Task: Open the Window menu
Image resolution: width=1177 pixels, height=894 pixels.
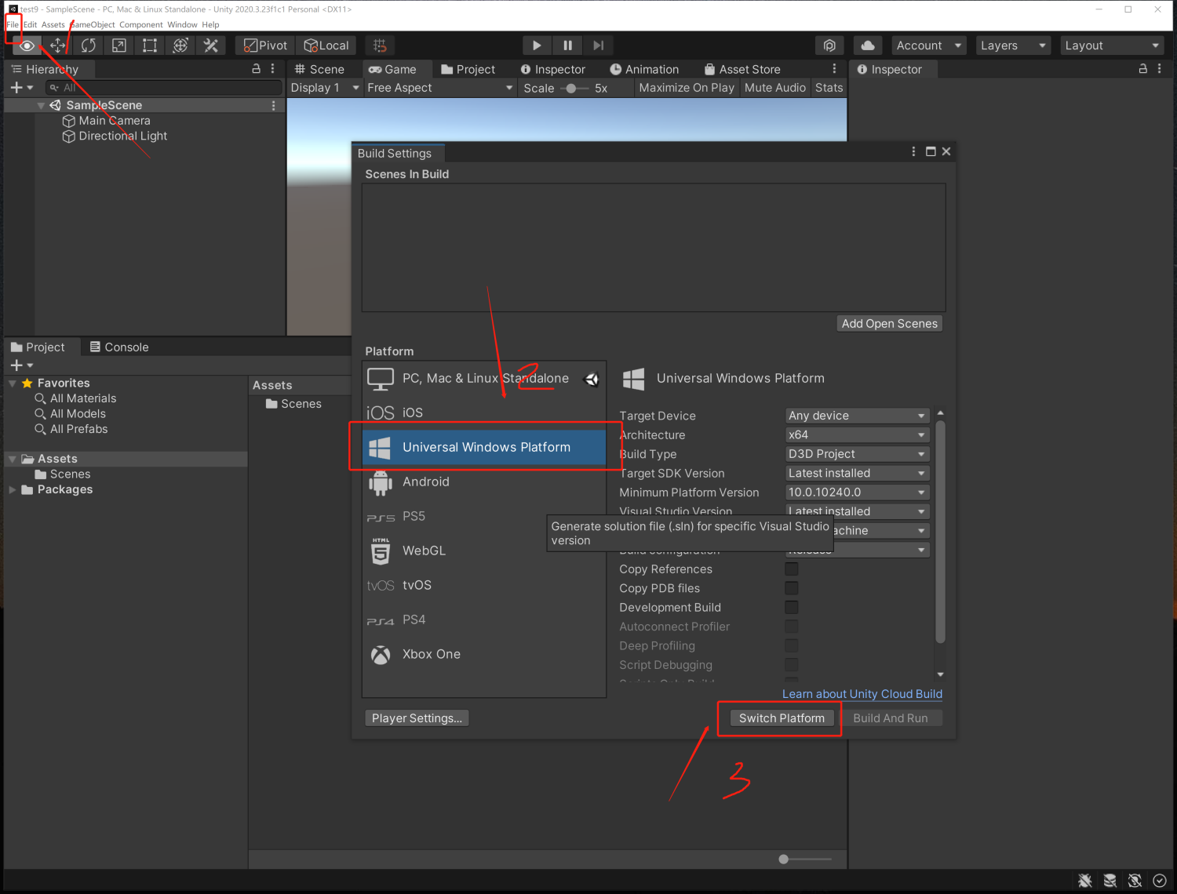Action: (182, 24)
